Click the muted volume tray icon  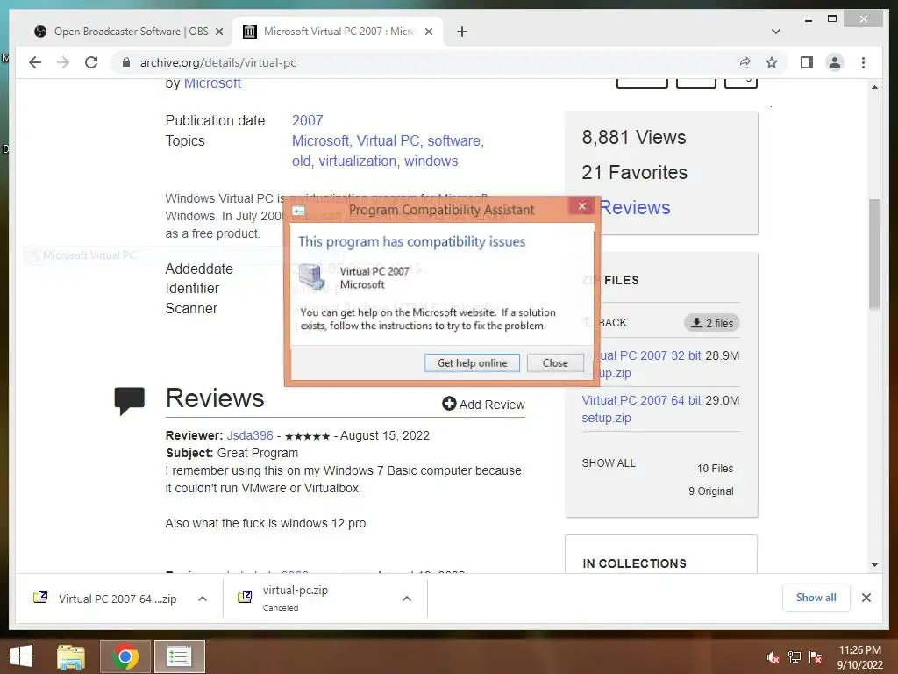pyautogui.click(x=773, y=657)
